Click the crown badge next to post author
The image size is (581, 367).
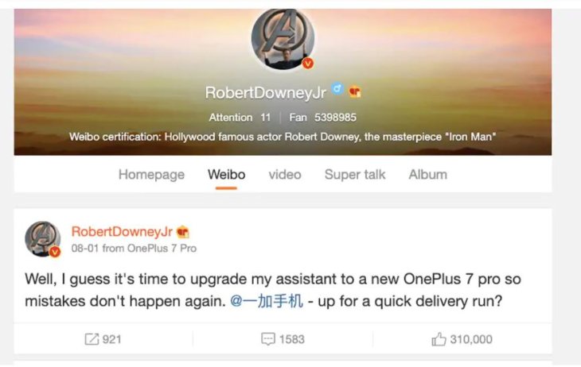point(183,232)
